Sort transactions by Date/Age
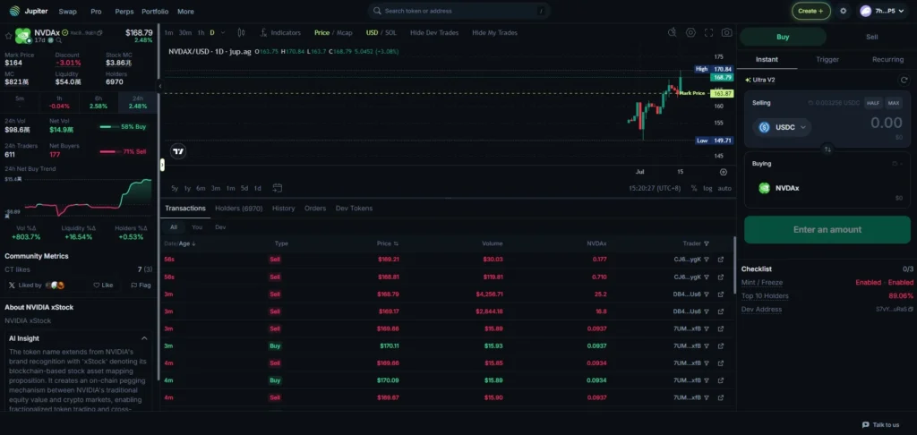This screenshot has height=435, width=917. point(180,243)
